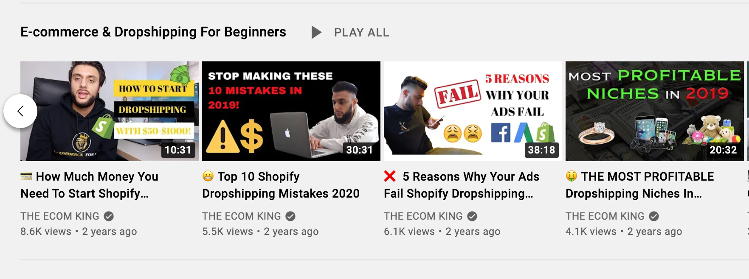Open title Top 10 Shopify Dropshipping Mistakes 2020
749x279 pixels.
(281, 185)
